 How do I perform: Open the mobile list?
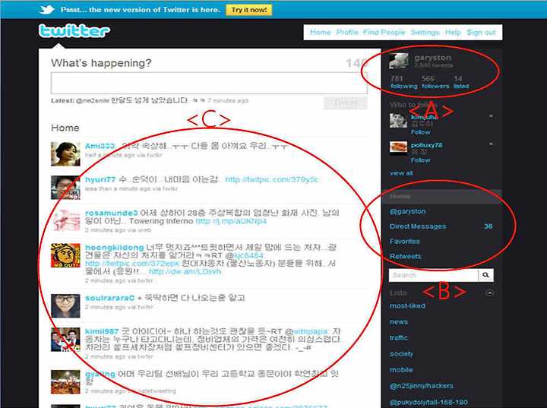401,369
